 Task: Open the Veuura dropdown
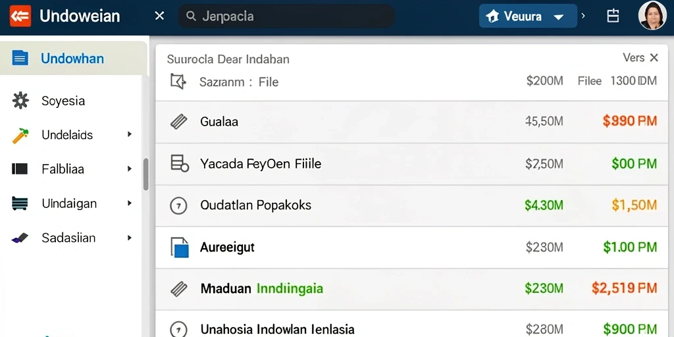[x=528, y=16]
